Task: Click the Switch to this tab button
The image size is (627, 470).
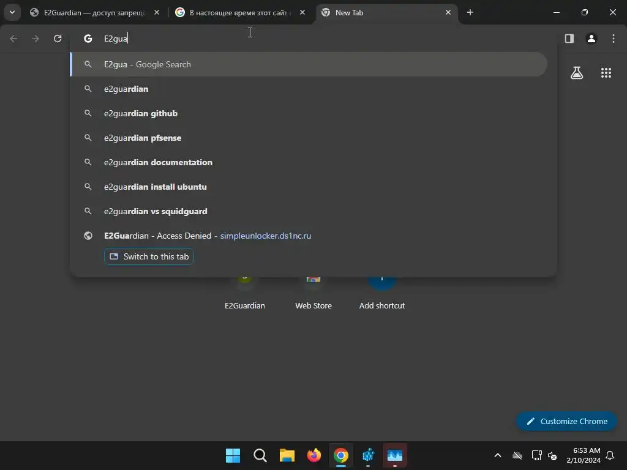Action: click(149, 256)
